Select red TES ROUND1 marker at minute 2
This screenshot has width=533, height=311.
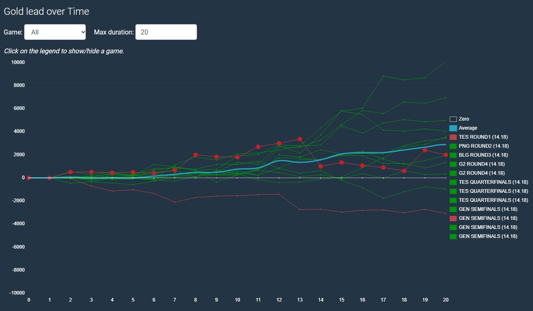[x=71, y=172]
